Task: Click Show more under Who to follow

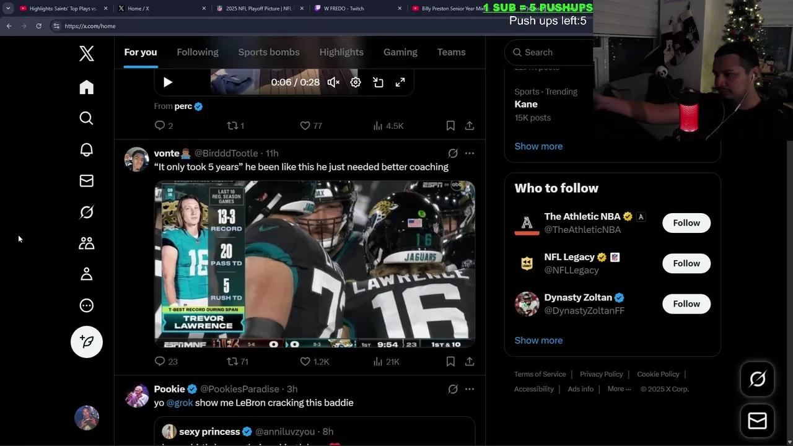Action: tap(538, 340)
